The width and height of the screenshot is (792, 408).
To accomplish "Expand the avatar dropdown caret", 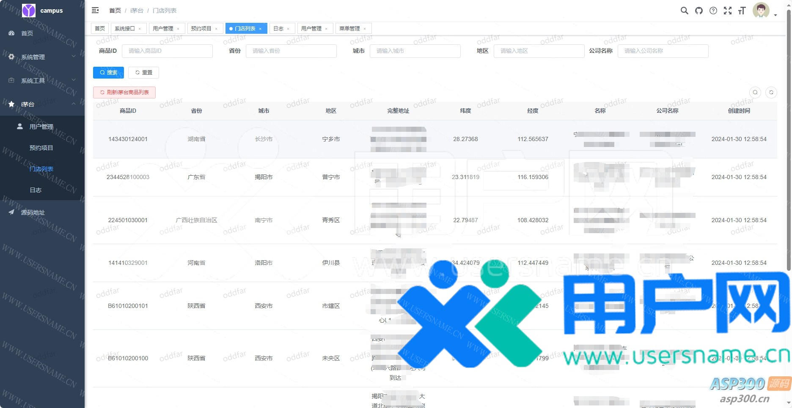I will pyautogui.click(x=775, y=15).
